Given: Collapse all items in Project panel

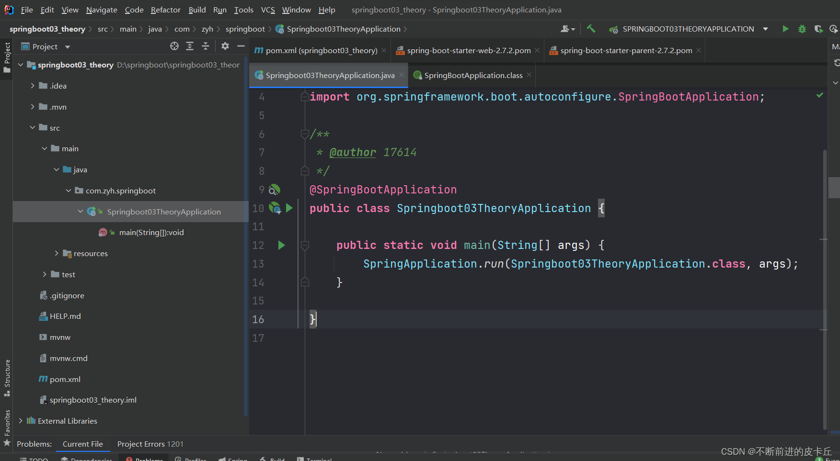Looking at the screenshot, I should point(206,46).
